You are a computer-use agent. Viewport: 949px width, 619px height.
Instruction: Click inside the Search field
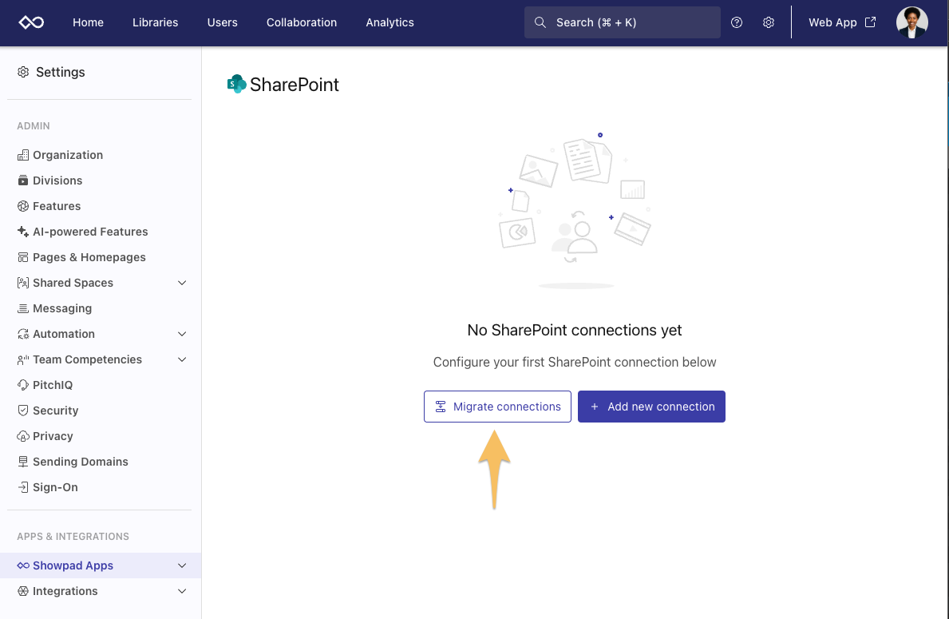622,22
